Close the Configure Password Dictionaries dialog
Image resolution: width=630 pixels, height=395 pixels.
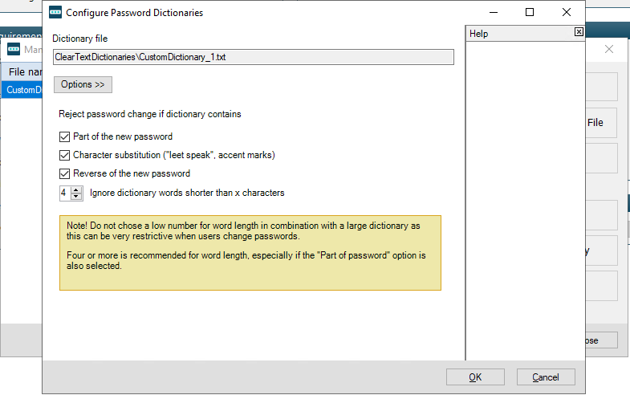coord(567,12)
